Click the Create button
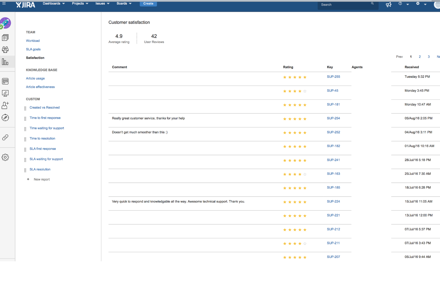The width and height of the screenshot is (440, 282). [x=148, y=4]
